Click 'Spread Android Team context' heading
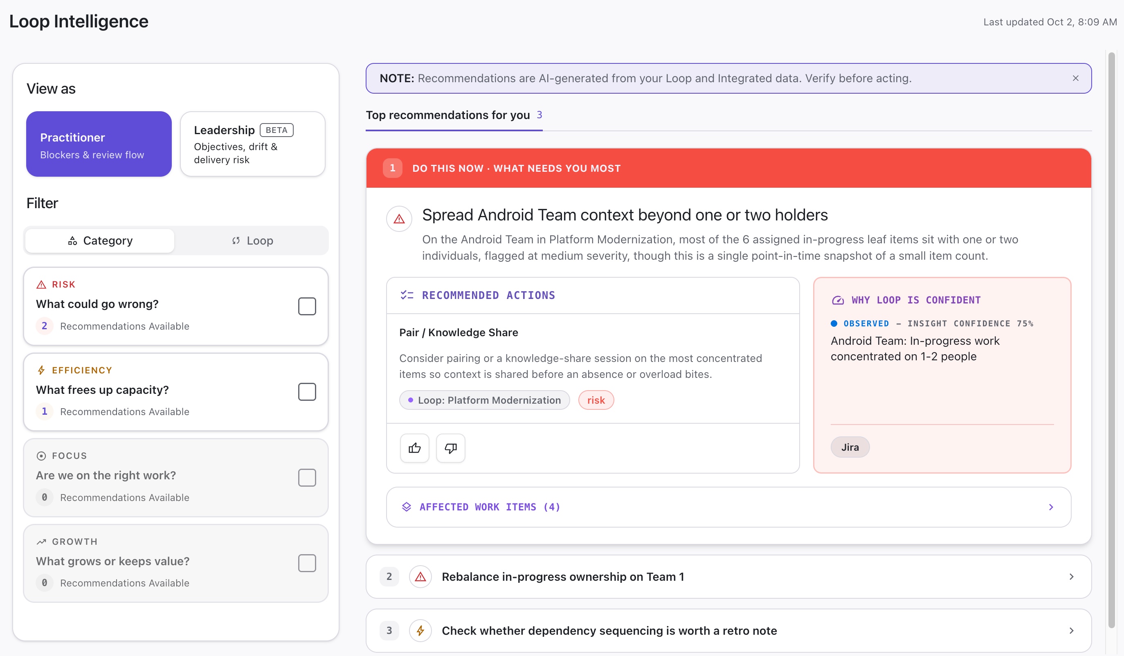The width and height of the screenshot is (1124, 656). pos(625,215)
